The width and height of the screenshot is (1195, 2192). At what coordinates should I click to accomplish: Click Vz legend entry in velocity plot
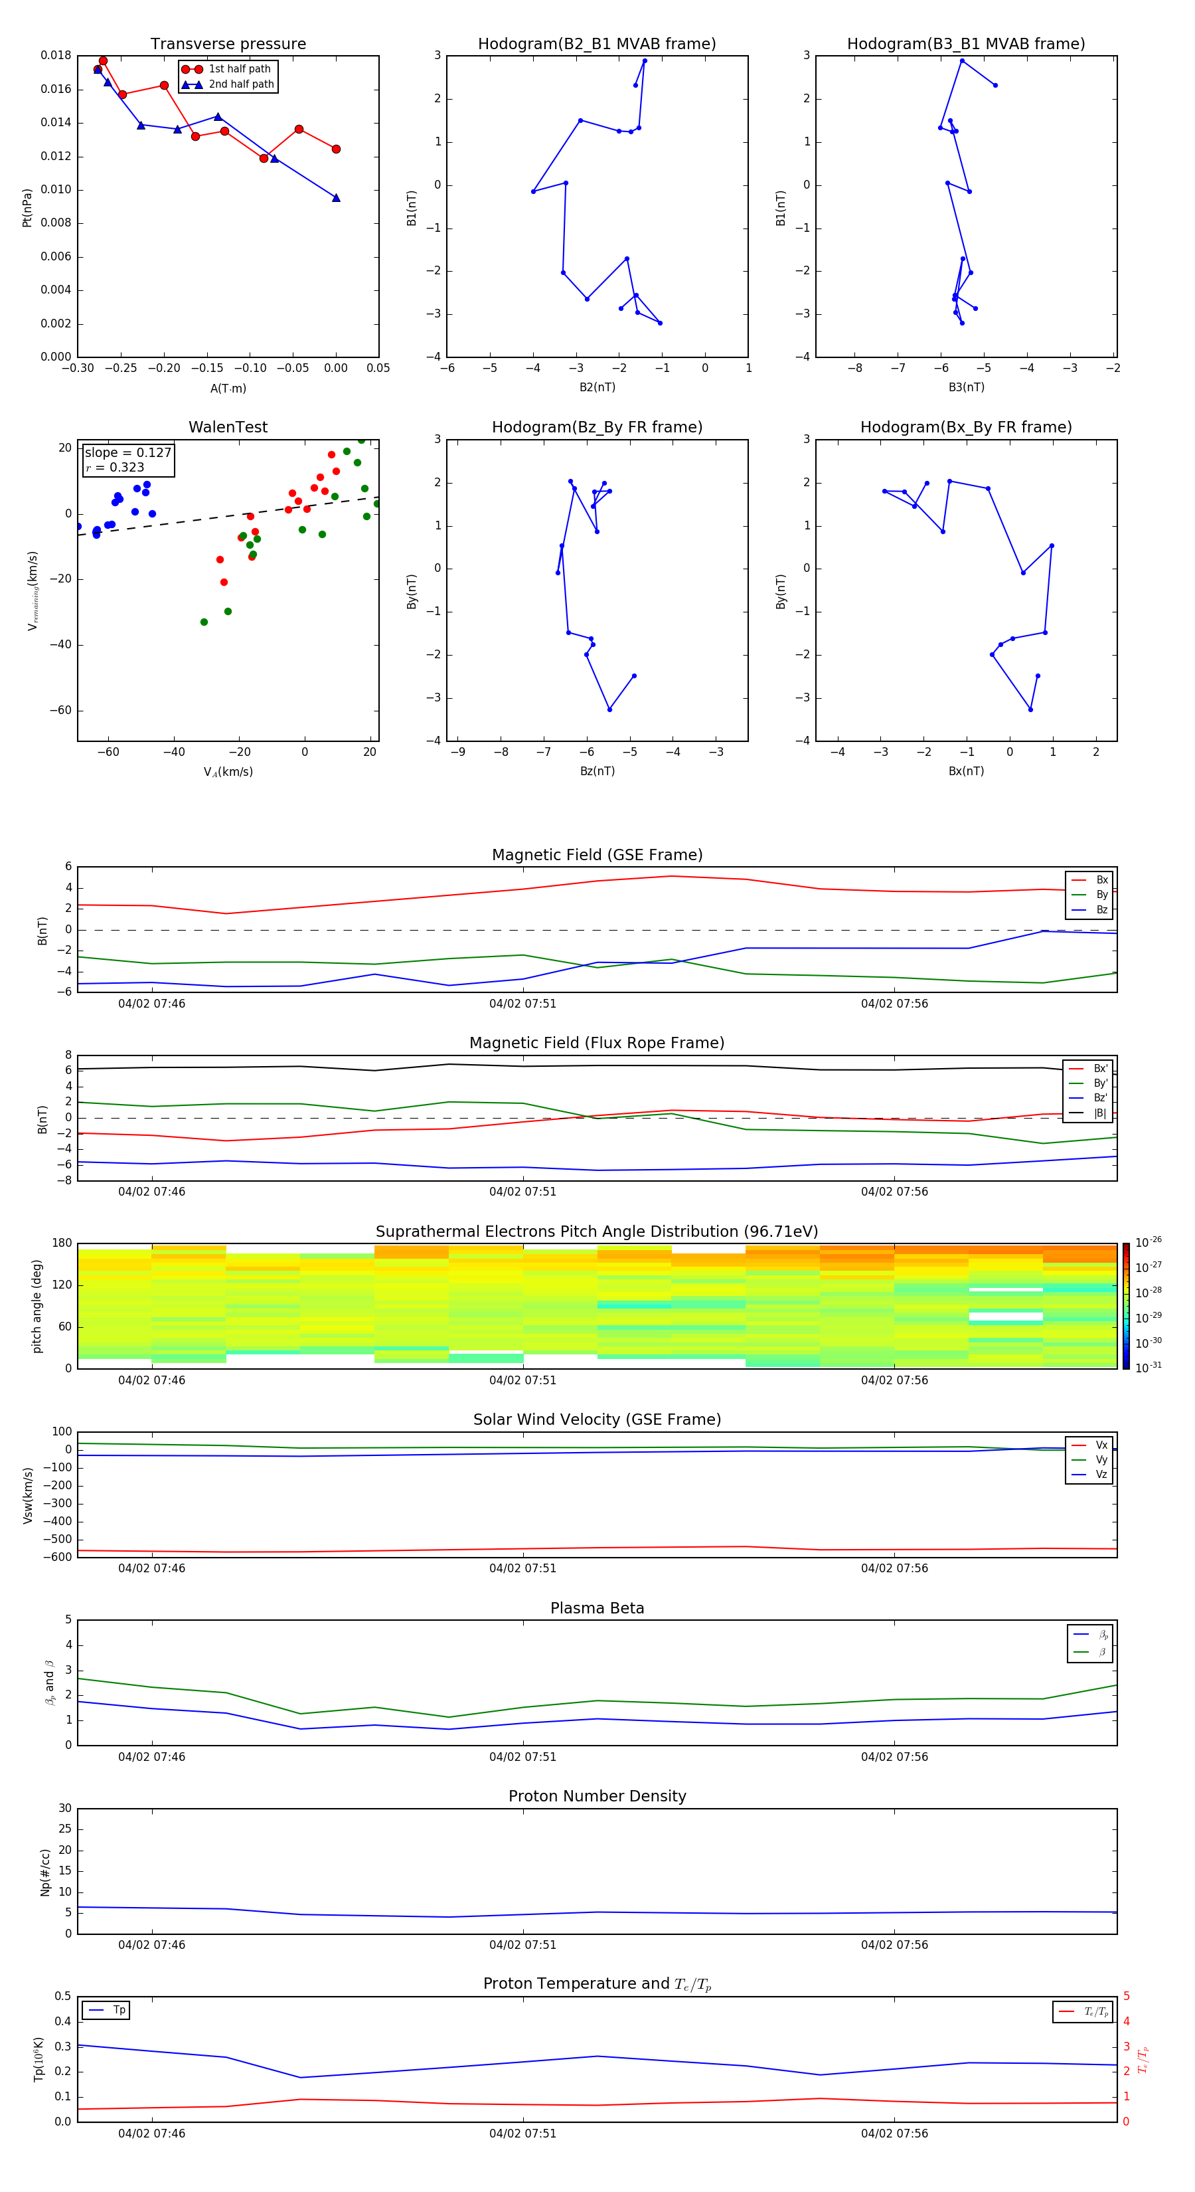1089,1475
